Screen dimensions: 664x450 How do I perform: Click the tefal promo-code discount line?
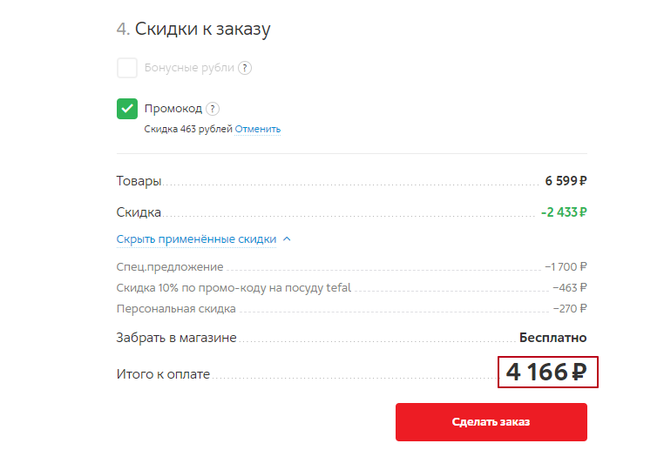point(351,287)
